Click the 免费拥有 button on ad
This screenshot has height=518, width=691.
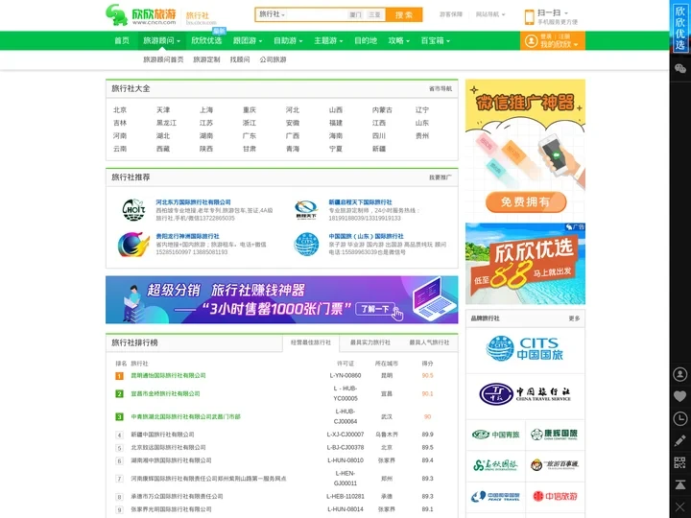(526, 202)
